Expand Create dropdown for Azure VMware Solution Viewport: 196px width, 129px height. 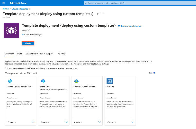click(78, 122)
